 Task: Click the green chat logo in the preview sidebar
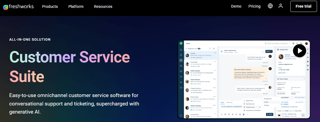pos(181,43)
